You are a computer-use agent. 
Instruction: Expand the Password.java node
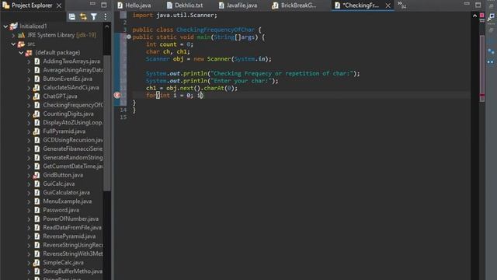pos(29,210)
